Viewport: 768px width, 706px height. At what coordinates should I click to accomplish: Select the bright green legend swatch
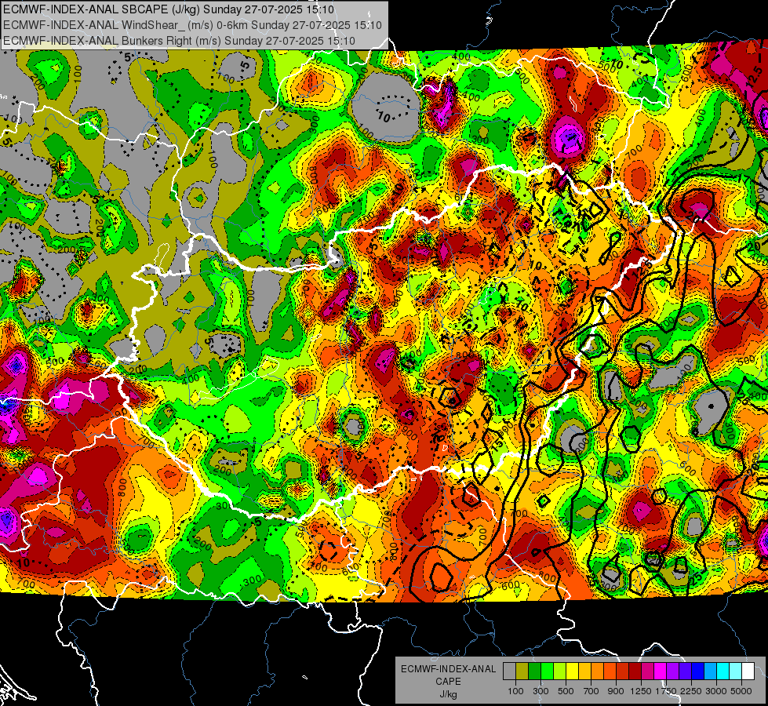coord(547,671)
